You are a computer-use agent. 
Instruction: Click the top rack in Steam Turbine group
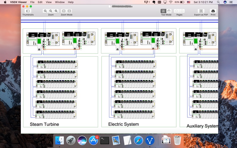point(57,65)
